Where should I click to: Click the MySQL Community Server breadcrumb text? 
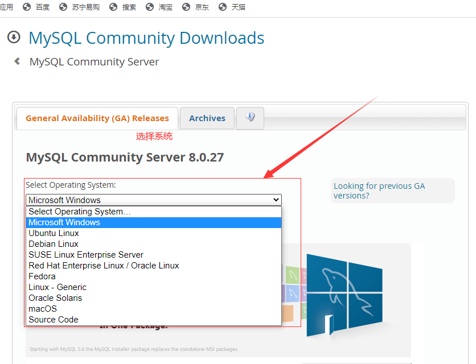(94, 62)
